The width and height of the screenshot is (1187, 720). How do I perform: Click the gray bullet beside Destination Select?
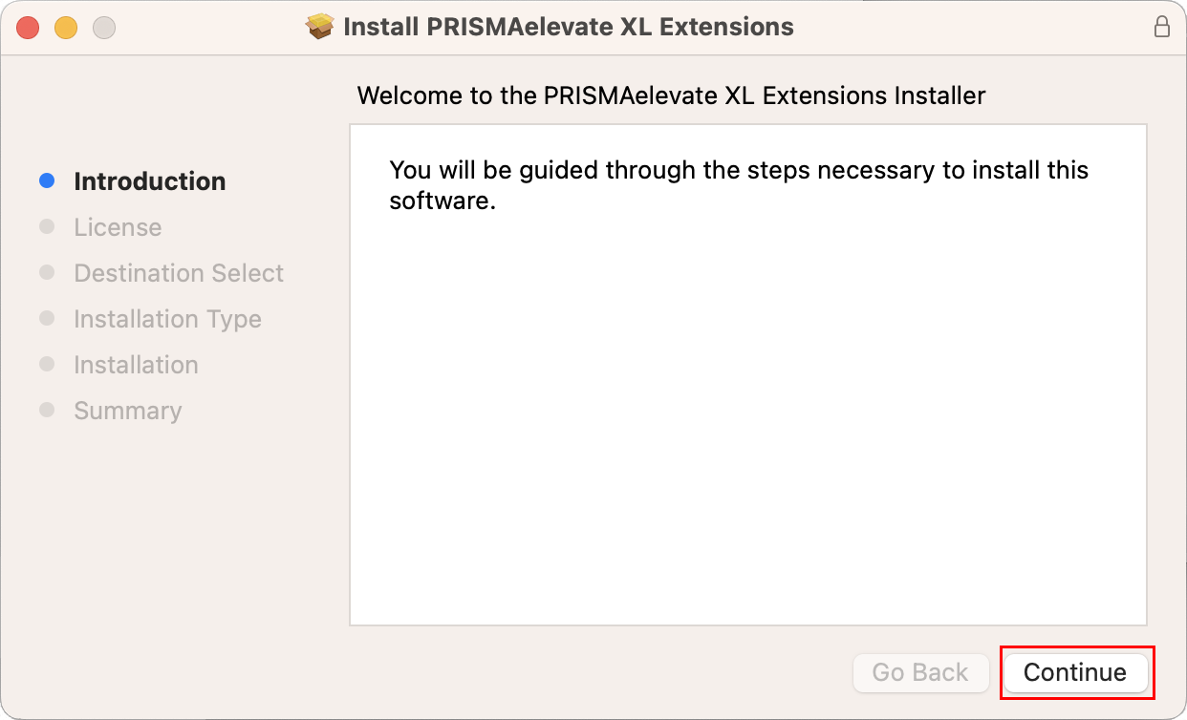(47, 272)
